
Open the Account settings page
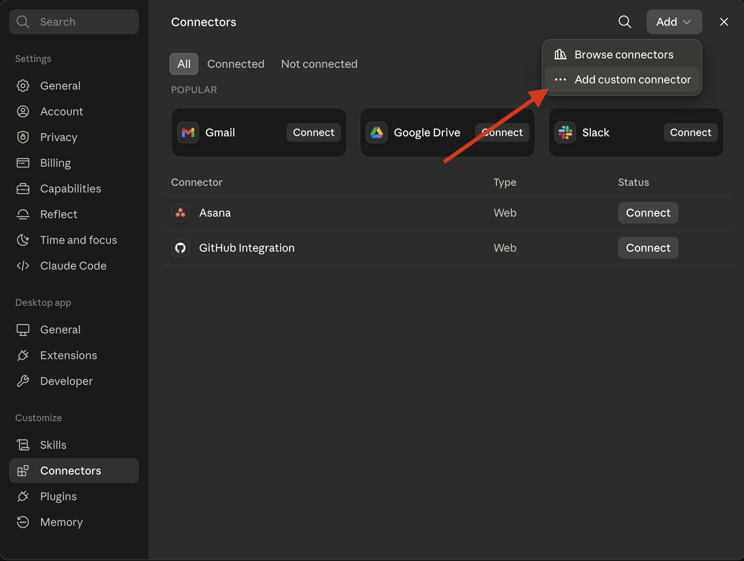click(x=74, y=111)
